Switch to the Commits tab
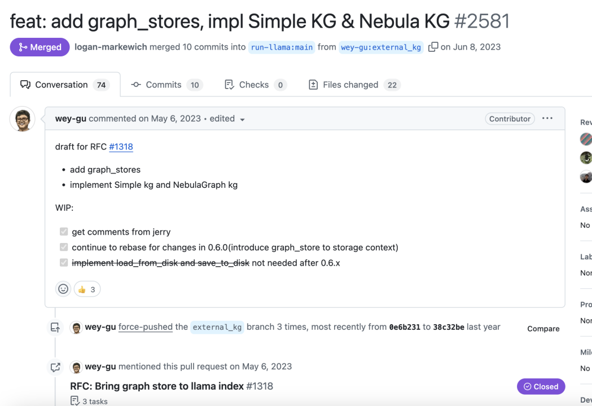592x406 pixels. tap(166, 85)
